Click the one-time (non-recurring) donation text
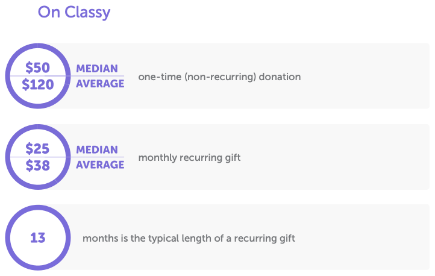The width and height of the screenshot is (435, 276). [x=219, y=77]
